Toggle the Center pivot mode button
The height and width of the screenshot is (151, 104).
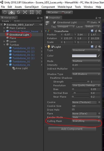click(53, 12)
